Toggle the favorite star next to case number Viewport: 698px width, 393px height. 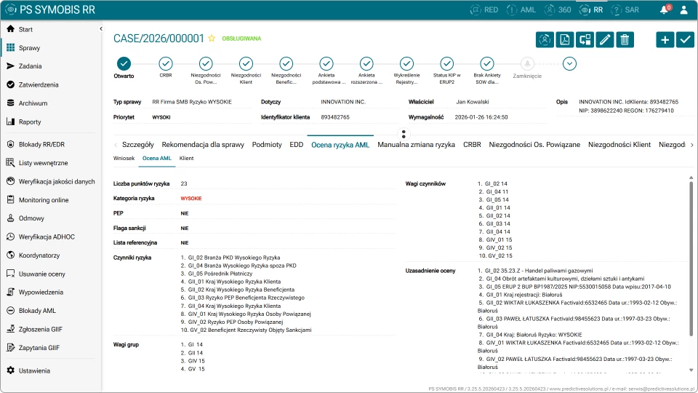[212, 39]
